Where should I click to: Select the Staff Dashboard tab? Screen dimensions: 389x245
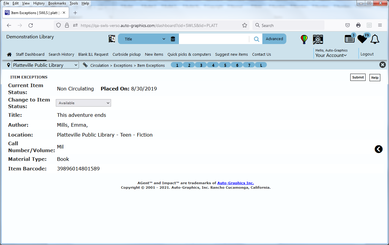point(30,55)
